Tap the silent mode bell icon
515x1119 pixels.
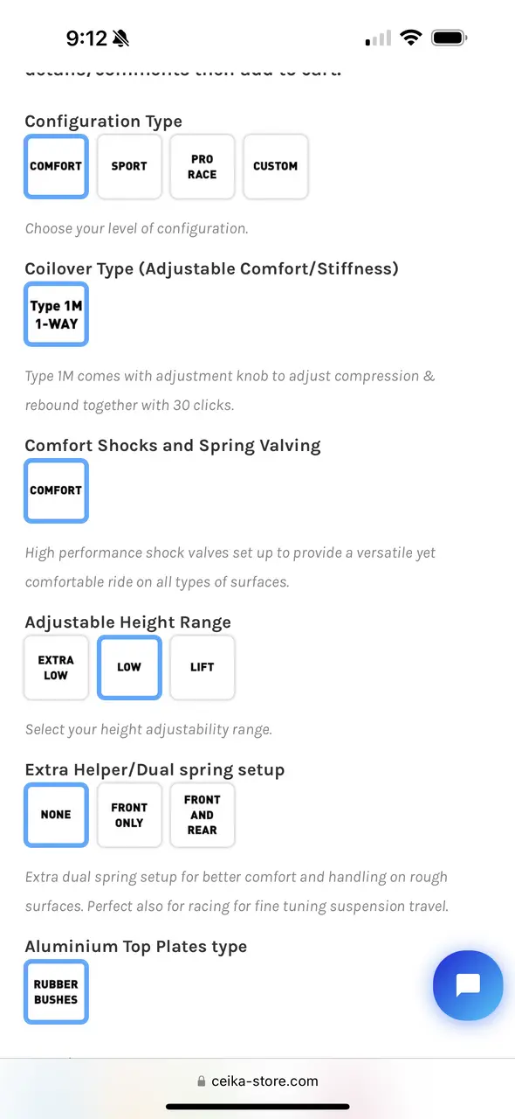[x=120, y=38]
